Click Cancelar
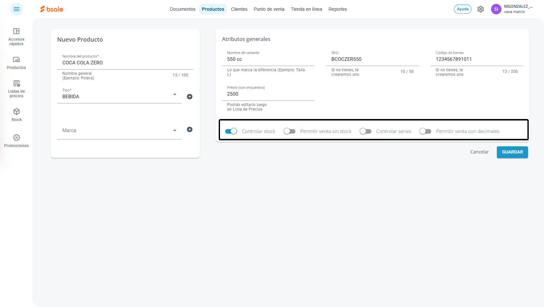 [479, 152]
